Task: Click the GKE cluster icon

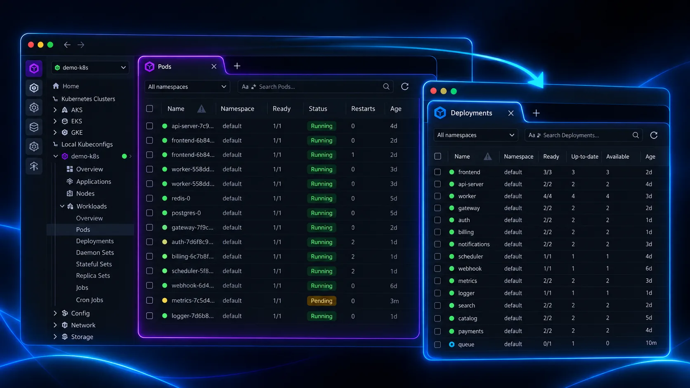Action: tap(65, 132)
